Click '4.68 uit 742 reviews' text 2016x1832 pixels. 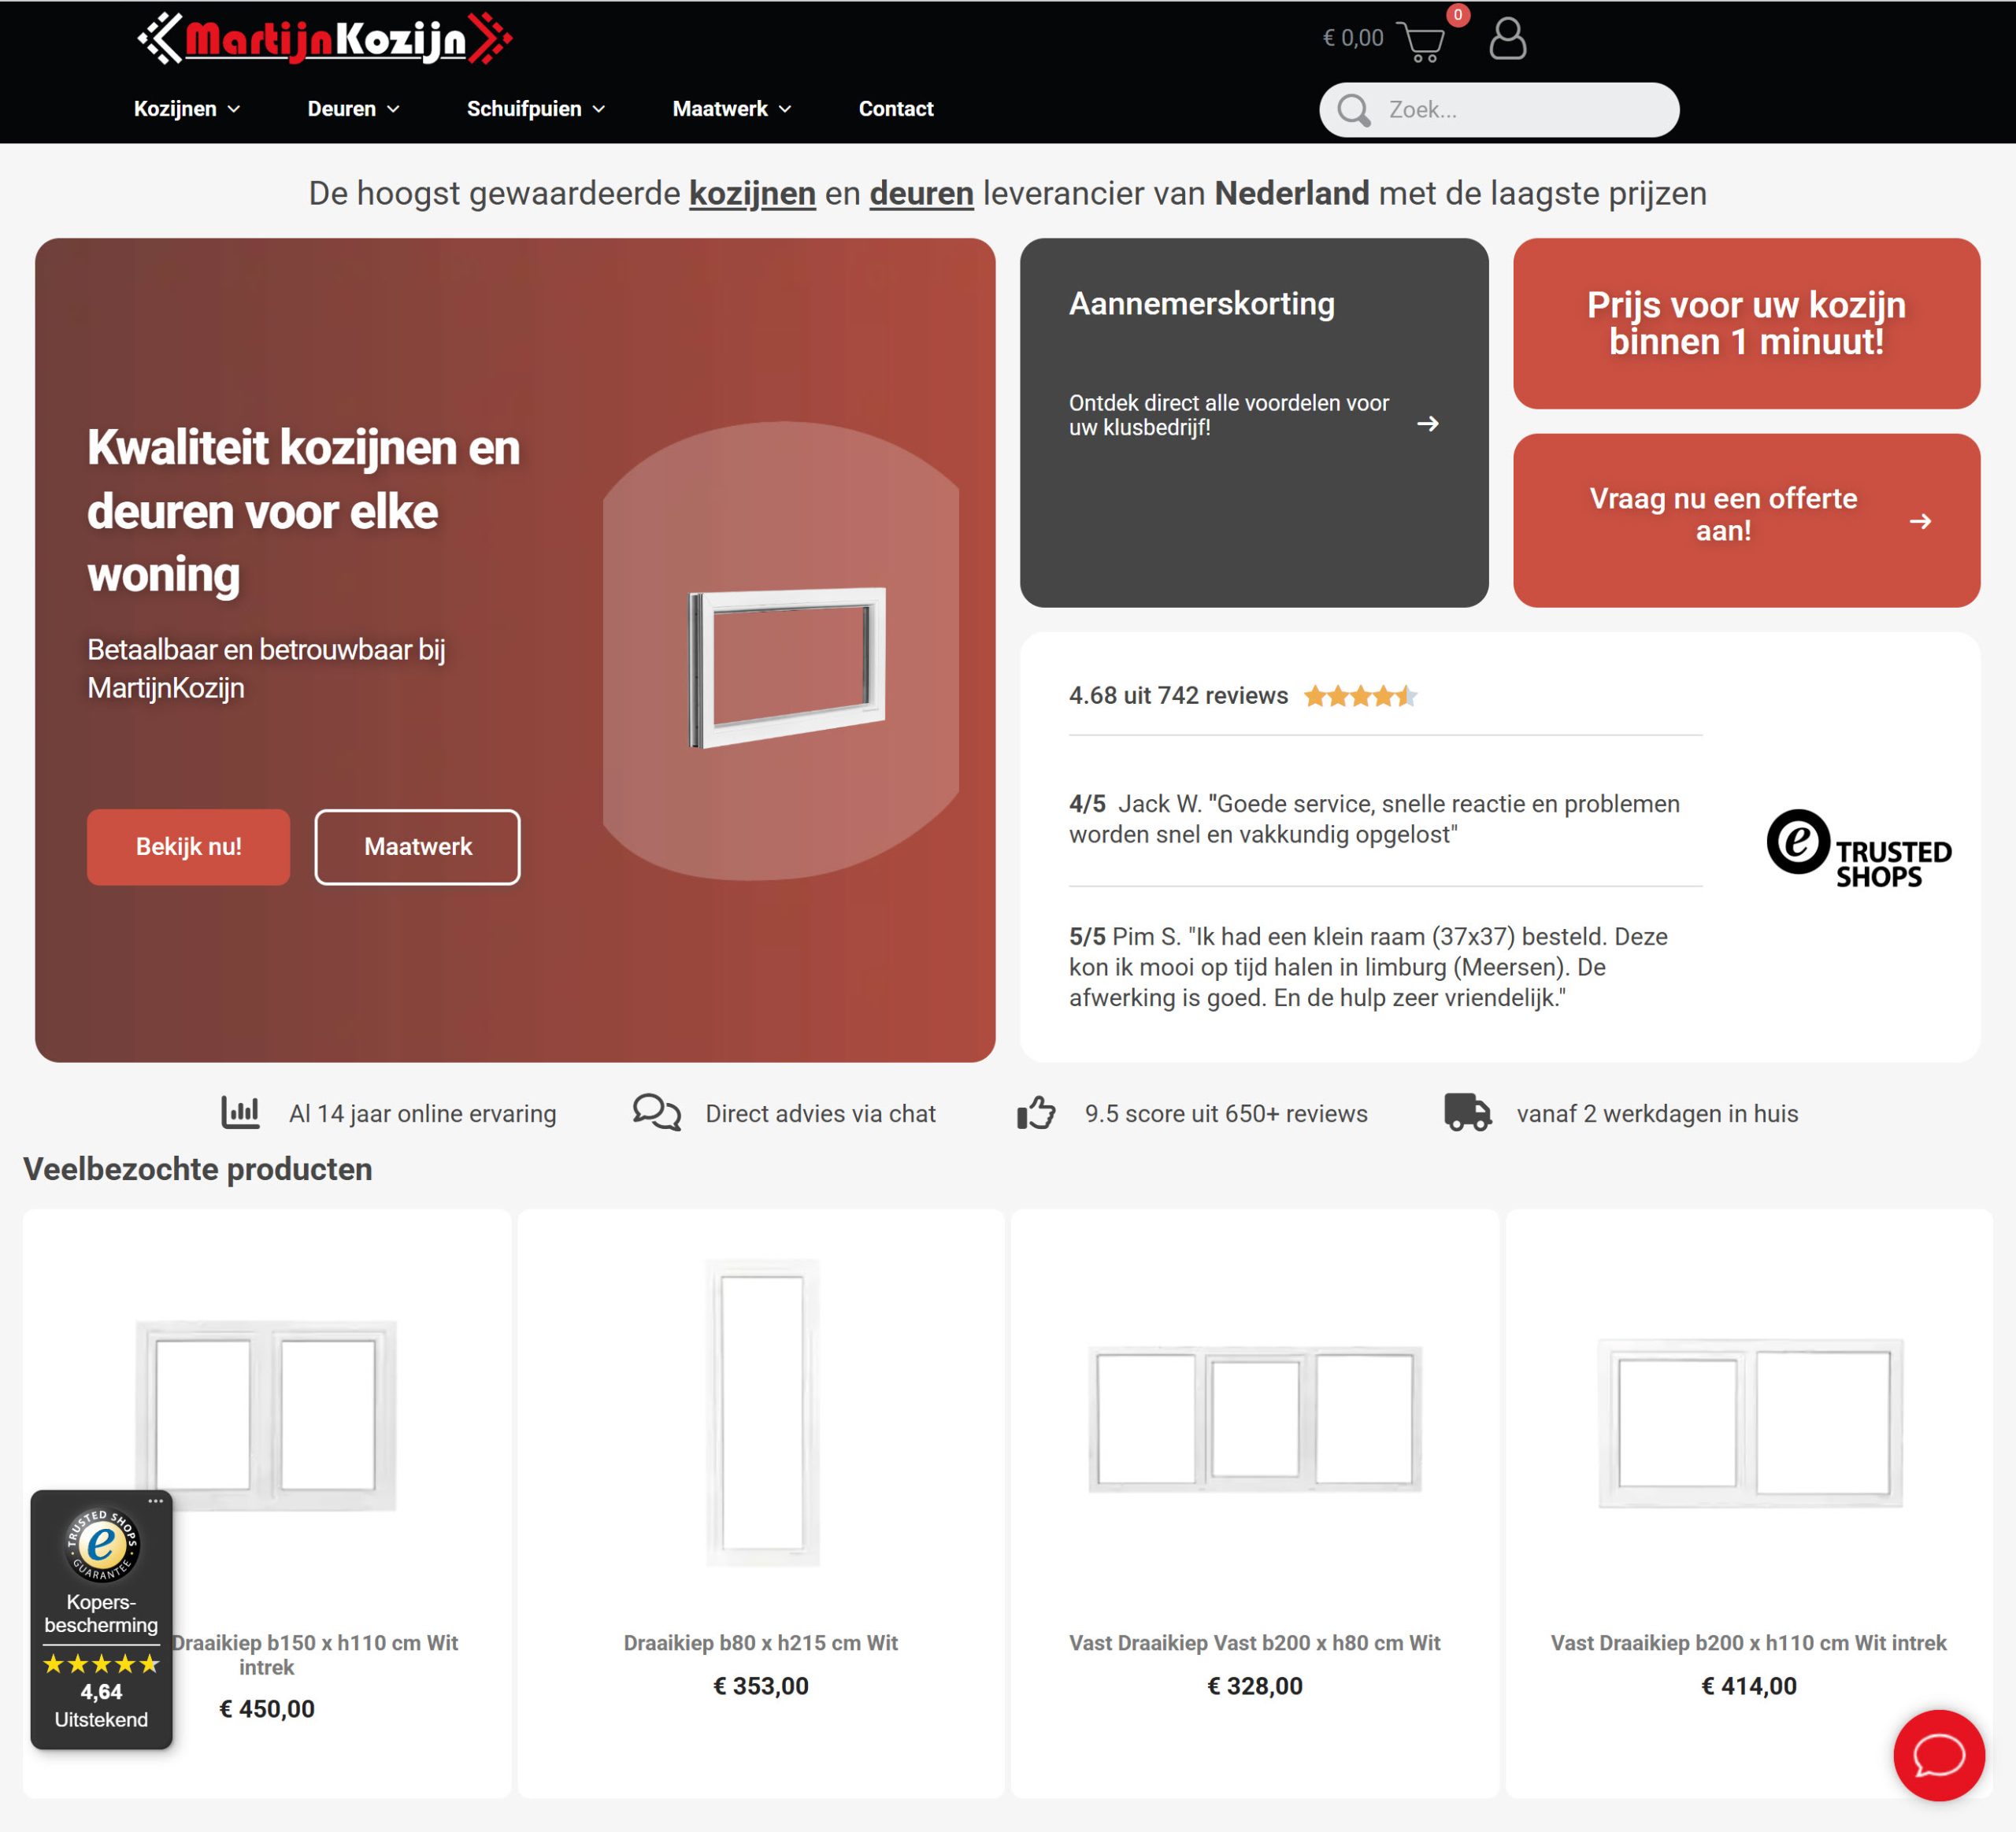[1178, 696]
